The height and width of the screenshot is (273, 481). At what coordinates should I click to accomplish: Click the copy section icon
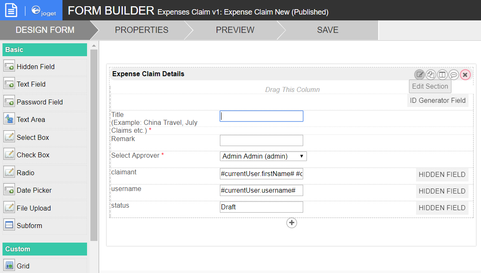[x=431, y=75]
